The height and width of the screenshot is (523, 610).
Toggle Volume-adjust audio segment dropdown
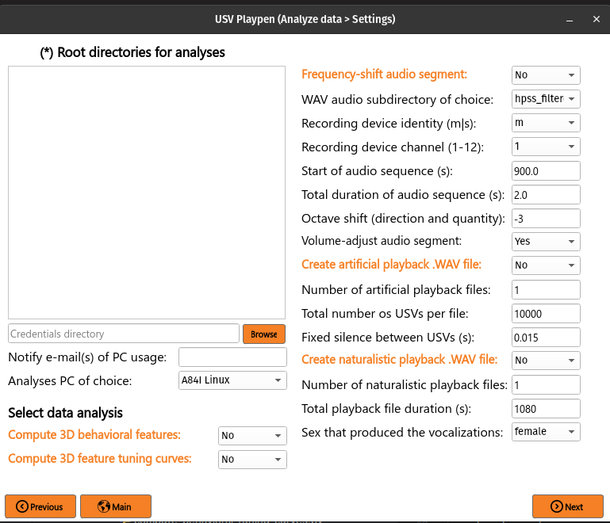point(546,242)
